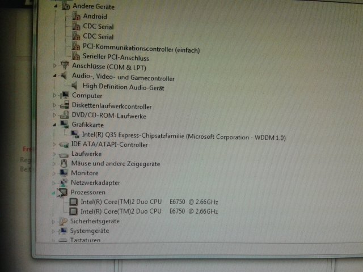Screen dimensions: 363x272
Task: Expand the Systemgeräte node arrow
Action: 53,231
